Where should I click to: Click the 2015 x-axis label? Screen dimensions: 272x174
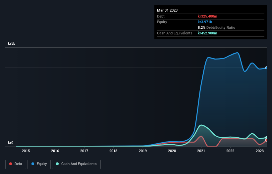26,151
